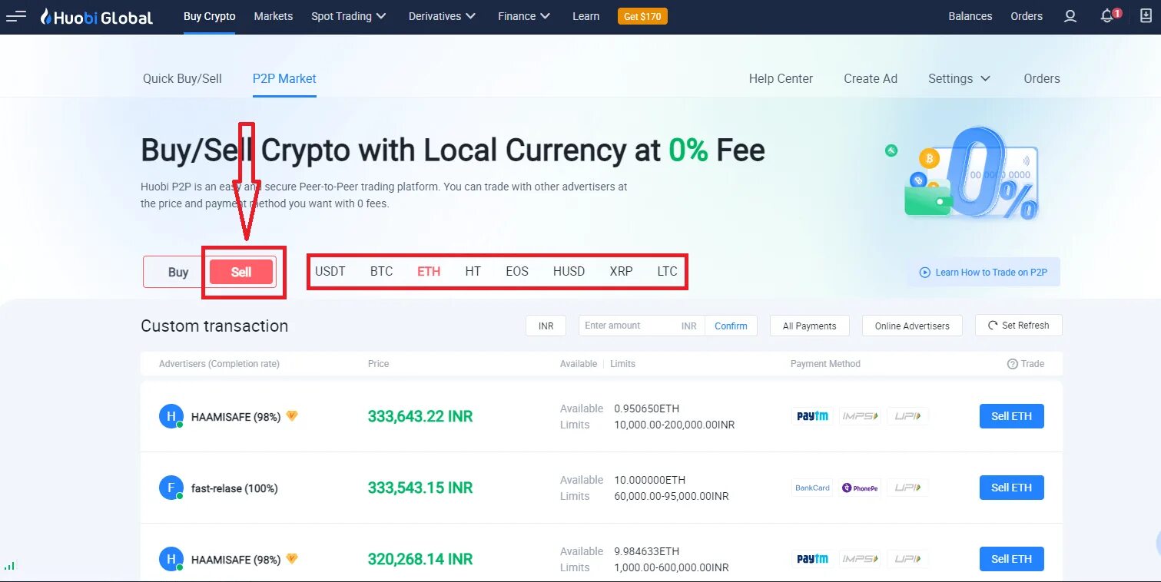Open the Learn menu item
Viewport: 1161px width, 582px height.
click(585, 16)
